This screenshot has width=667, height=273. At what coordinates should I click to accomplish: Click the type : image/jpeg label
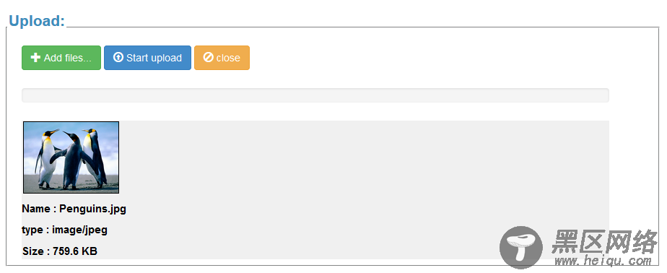click(x=65, y=230)
